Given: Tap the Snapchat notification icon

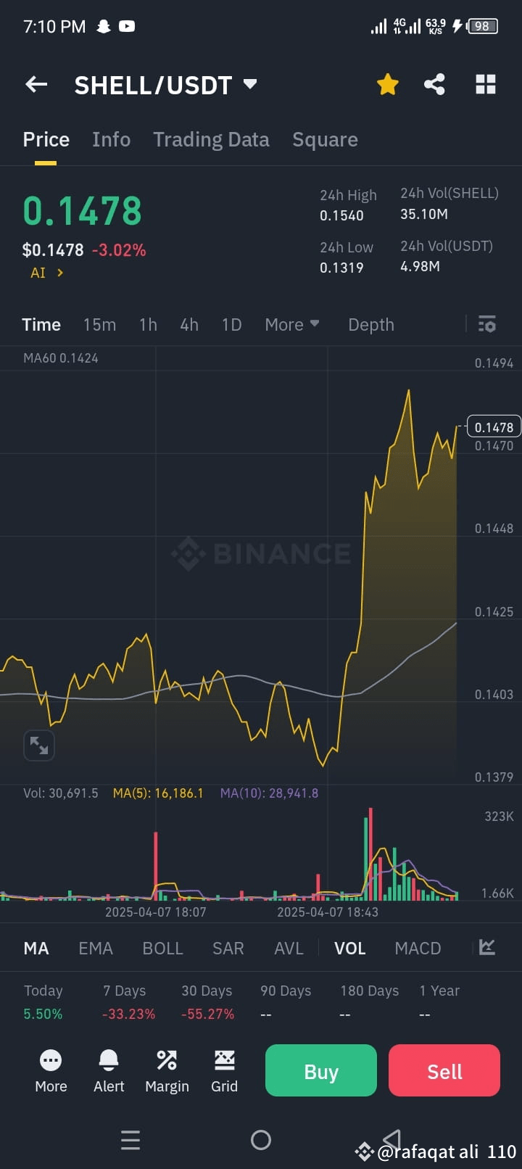Looking at the screenshot, I should pyautogui.click(x=104, y=26).
